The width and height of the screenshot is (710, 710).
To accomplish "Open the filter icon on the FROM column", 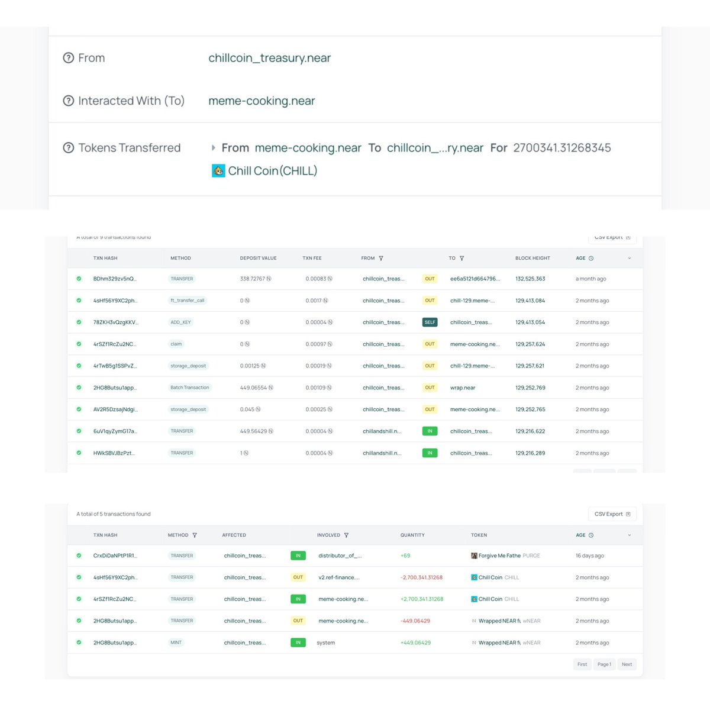I will (x=382, y=258).
